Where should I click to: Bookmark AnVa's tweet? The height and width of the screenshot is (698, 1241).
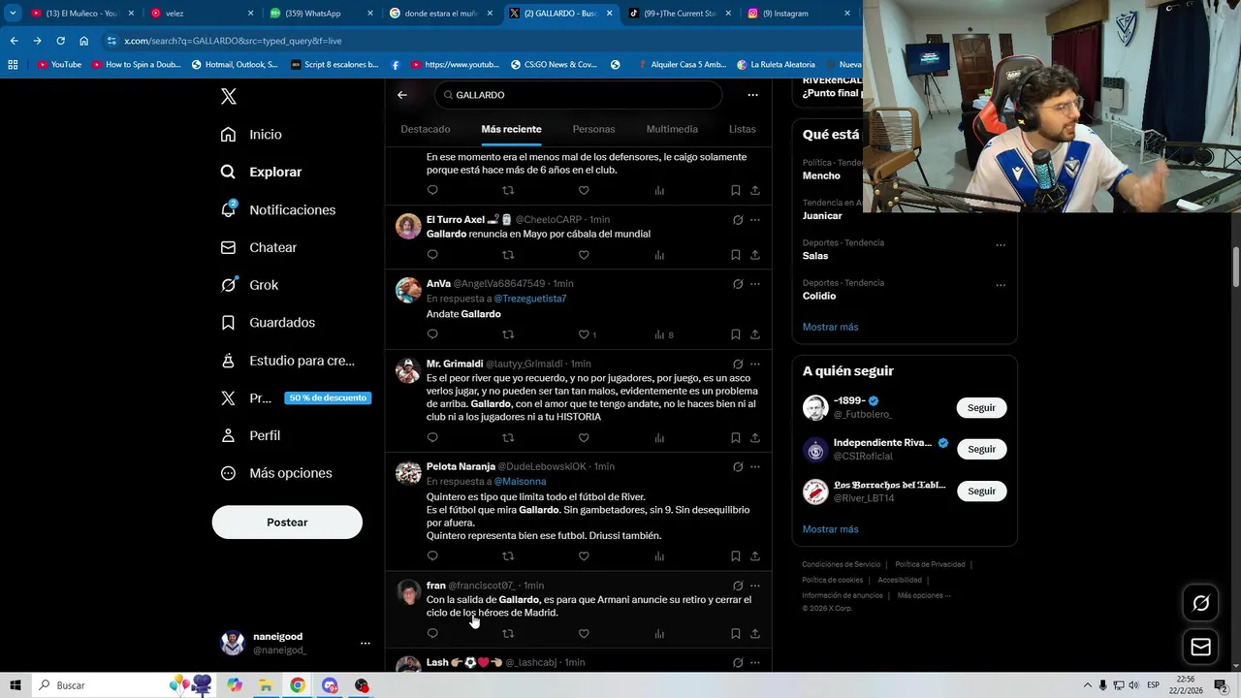coord(736,334)
